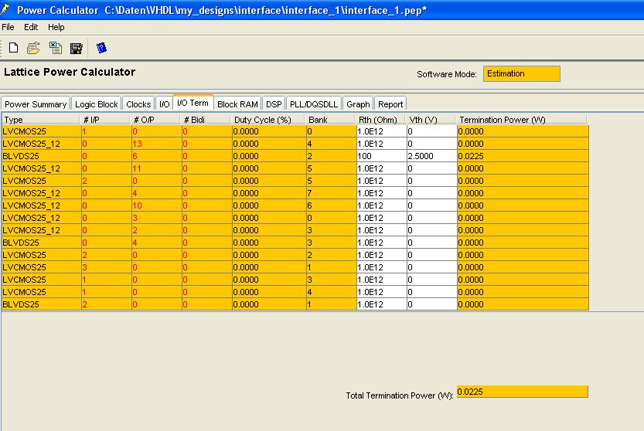Select the I/P count 3 cell in Bank 1 row
The image size is (644, 431).
pos(107,267)
